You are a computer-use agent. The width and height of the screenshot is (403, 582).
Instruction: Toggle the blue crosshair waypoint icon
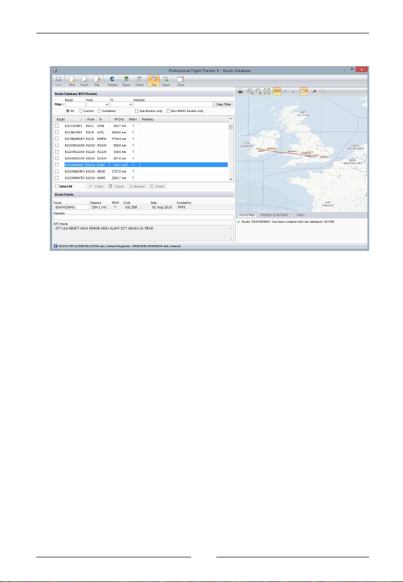285,91
